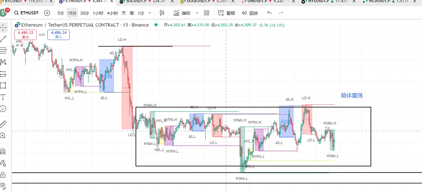Select the 15分 timeframe
422x192 pixels.
[72, 13]
